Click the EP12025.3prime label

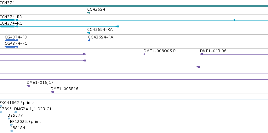pos(26,122)
